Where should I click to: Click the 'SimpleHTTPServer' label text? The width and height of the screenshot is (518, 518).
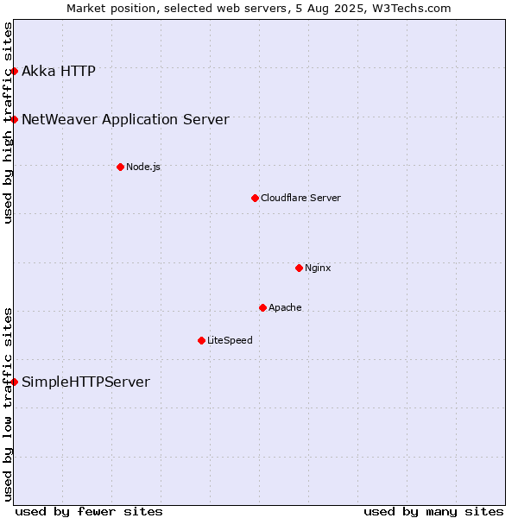(85, 382)
